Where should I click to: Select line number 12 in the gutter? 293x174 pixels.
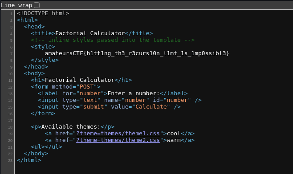tap(10, 87)
